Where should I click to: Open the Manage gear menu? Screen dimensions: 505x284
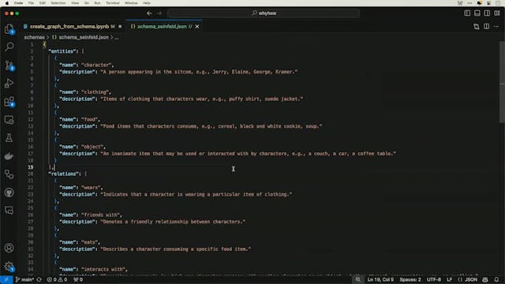[9, 267]
